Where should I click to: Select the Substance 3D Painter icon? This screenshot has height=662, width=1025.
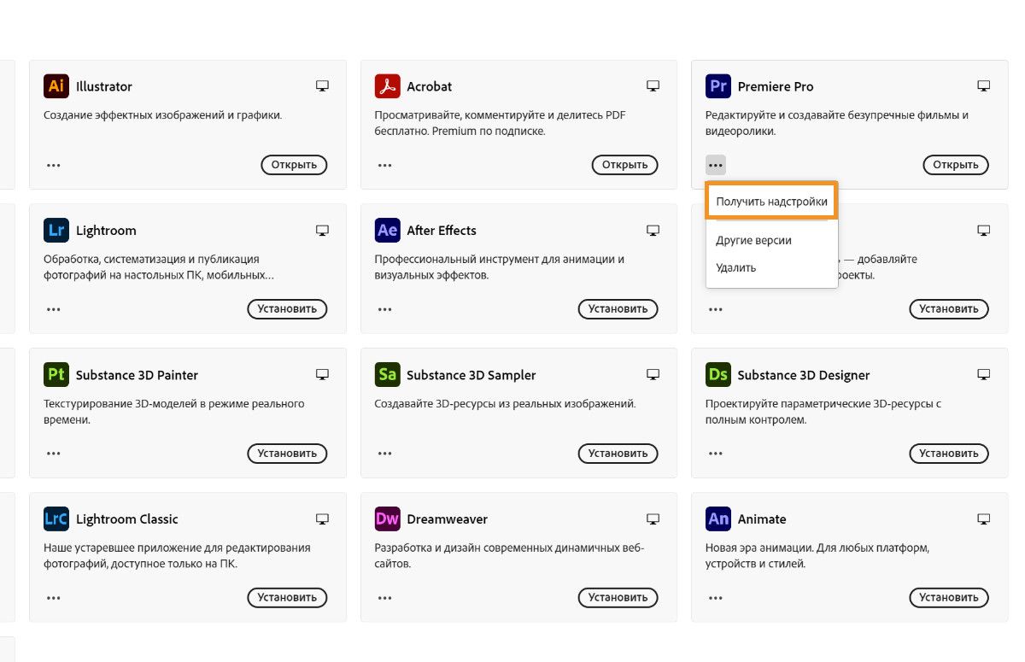pos(56,374)
